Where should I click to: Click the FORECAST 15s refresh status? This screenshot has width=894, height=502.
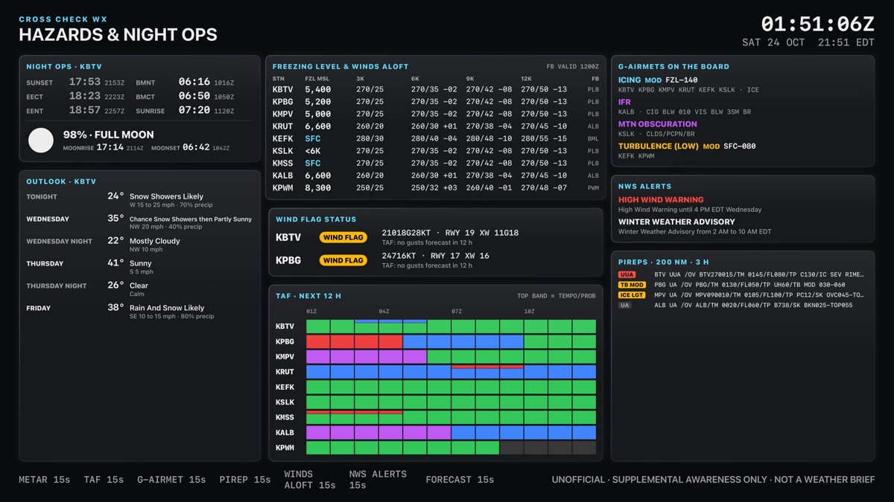tap(460, 480)
